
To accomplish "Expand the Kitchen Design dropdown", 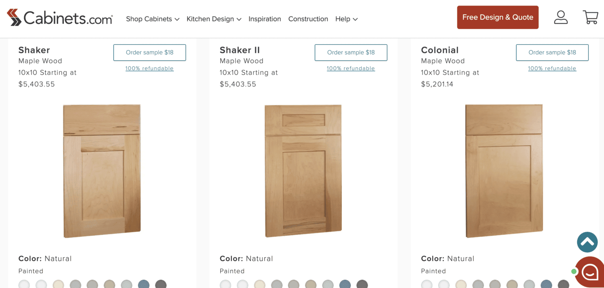I will 214,19.
